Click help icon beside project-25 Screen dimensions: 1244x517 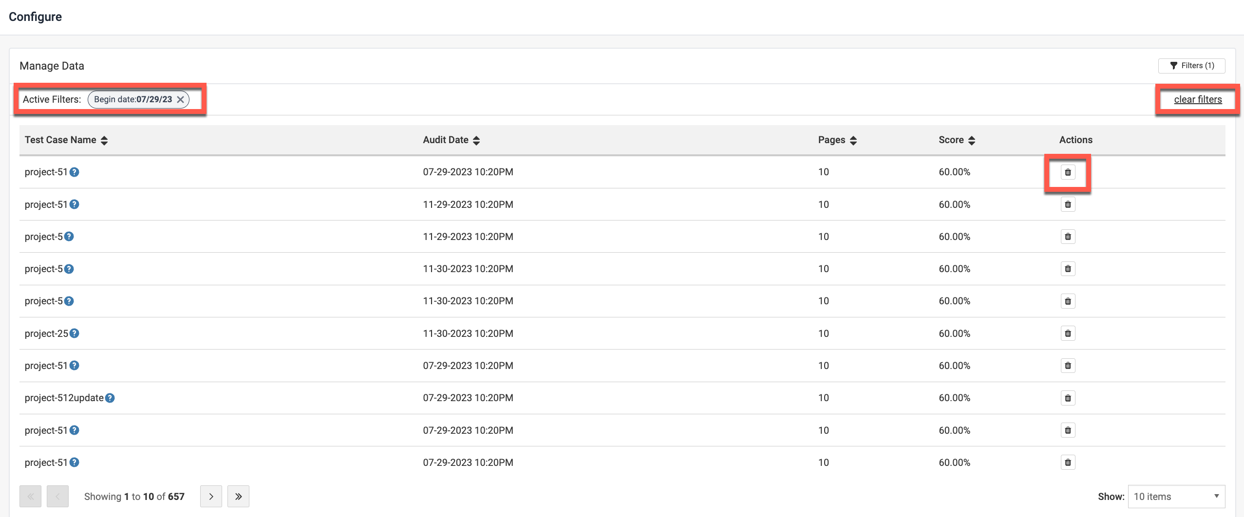(x=74, y=333)
